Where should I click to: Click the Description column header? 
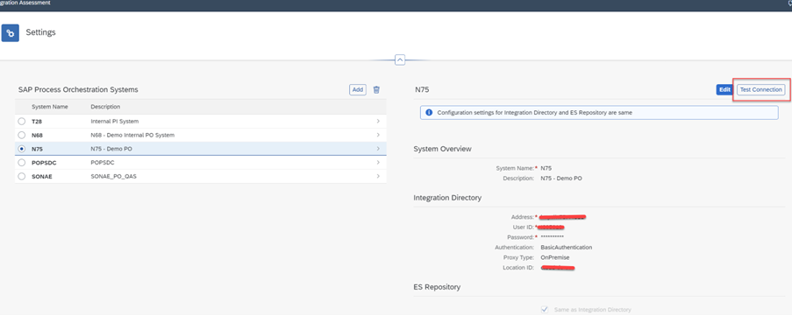coord(105,107)
